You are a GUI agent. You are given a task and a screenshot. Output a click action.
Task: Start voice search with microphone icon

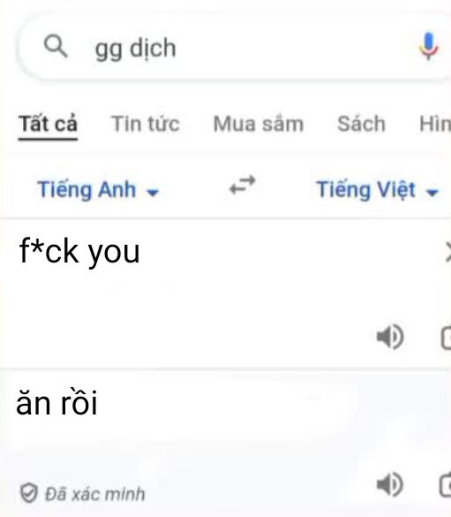coord(428,47)
